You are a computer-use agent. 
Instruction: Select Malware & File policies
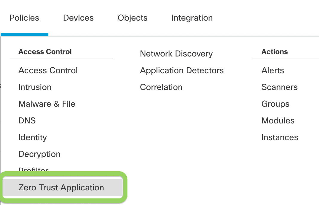[x=47, y=104]
